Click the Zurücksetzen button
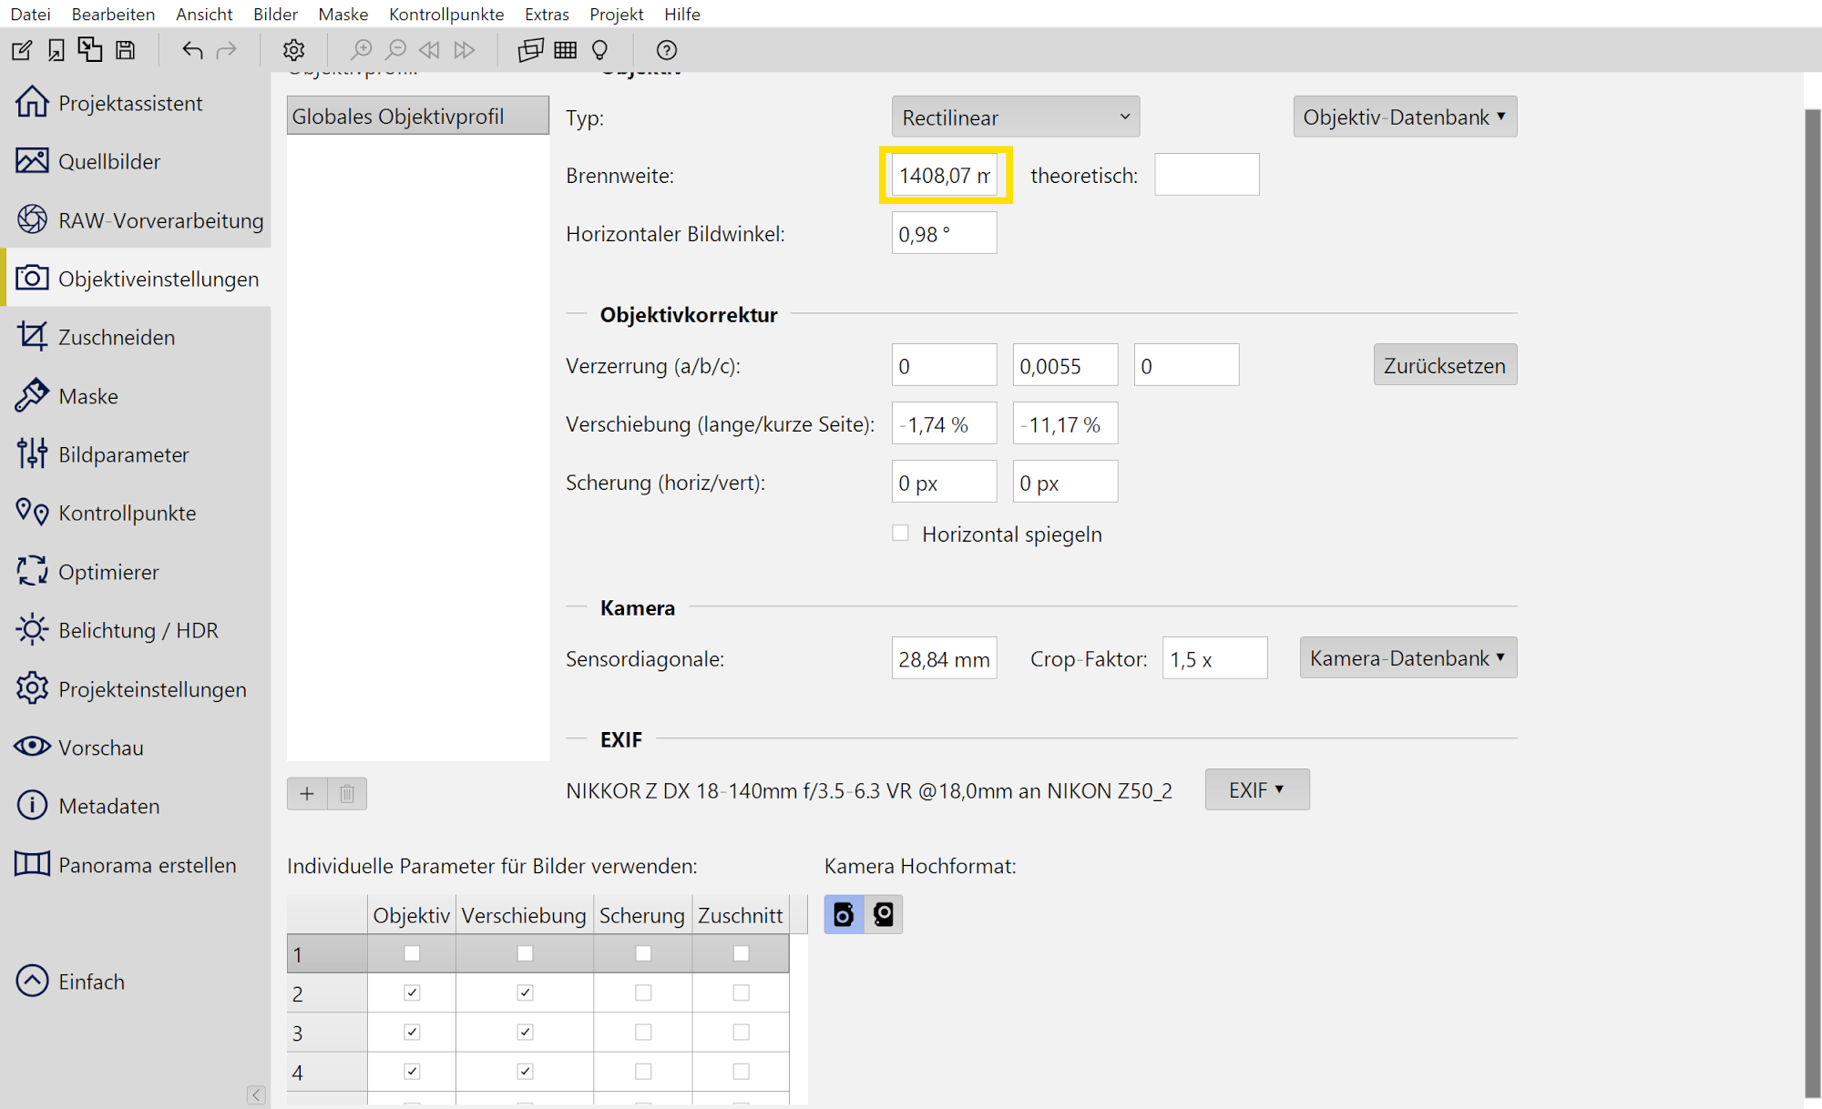This screenshot has width=1822, height=1109. [1444, 365]
